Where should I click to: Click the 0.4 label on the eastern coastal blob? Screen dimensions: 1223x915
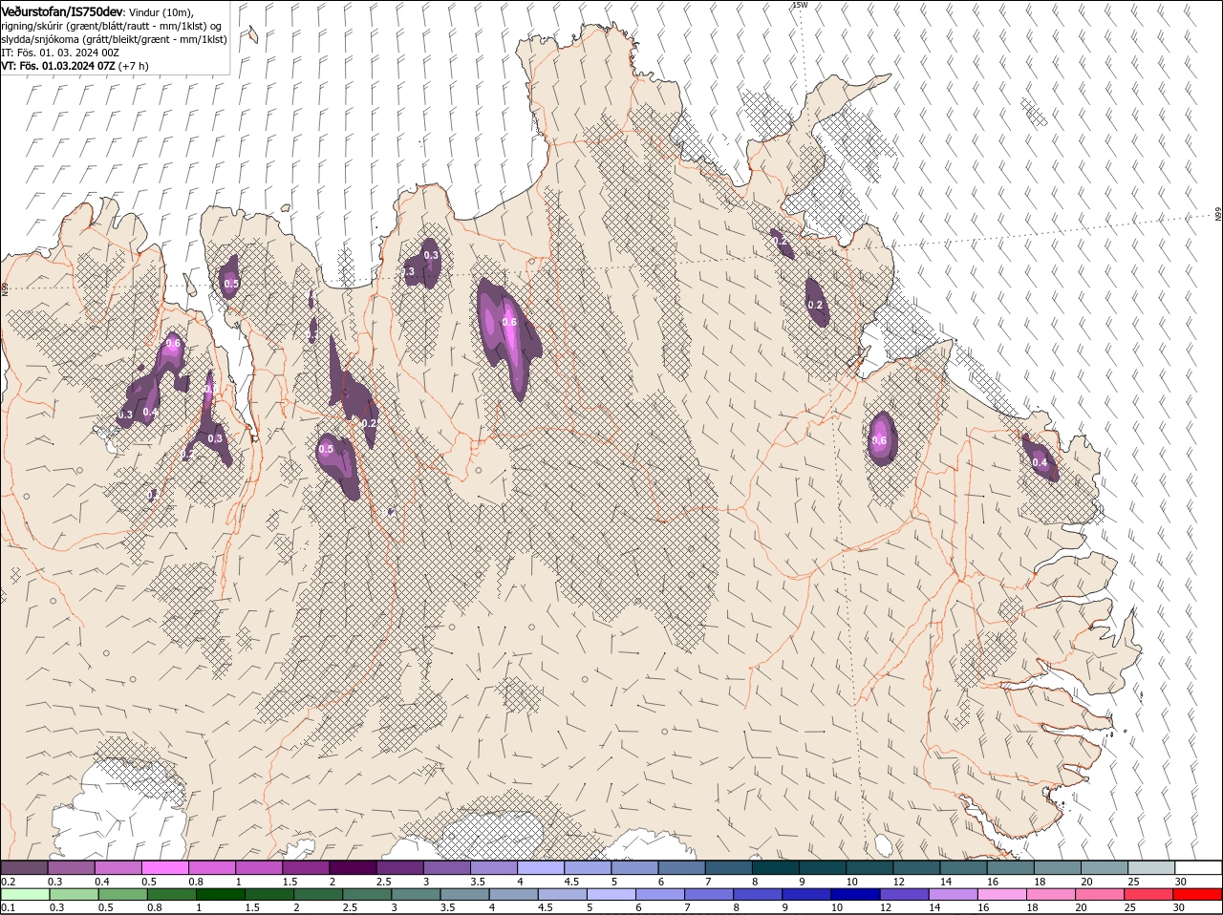pos(1040,462)
